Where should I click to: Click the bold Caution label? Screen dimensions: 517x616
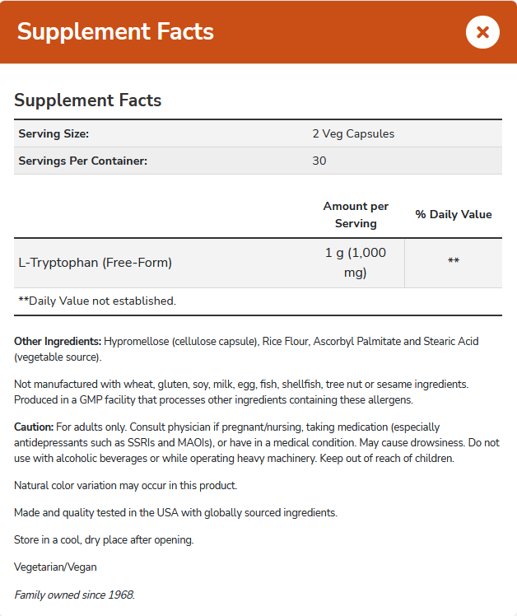coord(34,427)
